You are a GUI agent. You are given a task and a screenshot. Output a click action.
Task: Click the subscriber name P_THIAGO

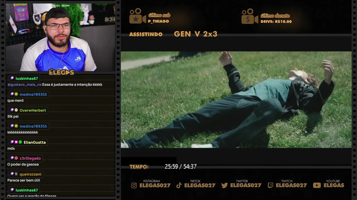tap(158, 21)
